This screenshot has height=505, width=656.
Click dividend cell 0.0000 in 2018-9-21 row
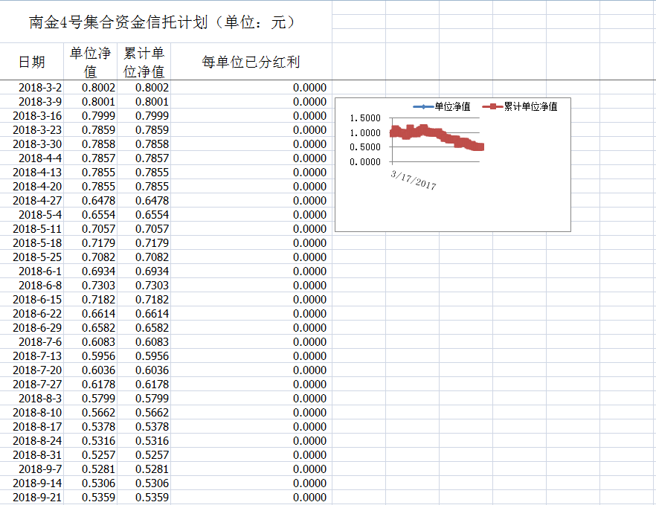click(x=251, y=498)
